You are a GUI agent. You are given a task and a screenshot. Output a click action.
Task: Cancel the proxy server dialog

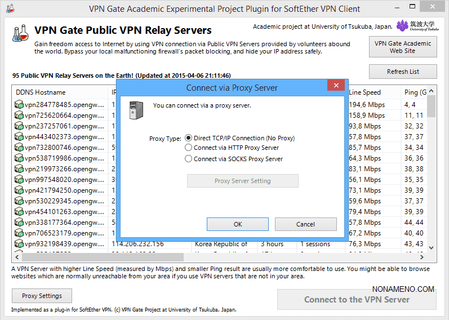[305, 224]
